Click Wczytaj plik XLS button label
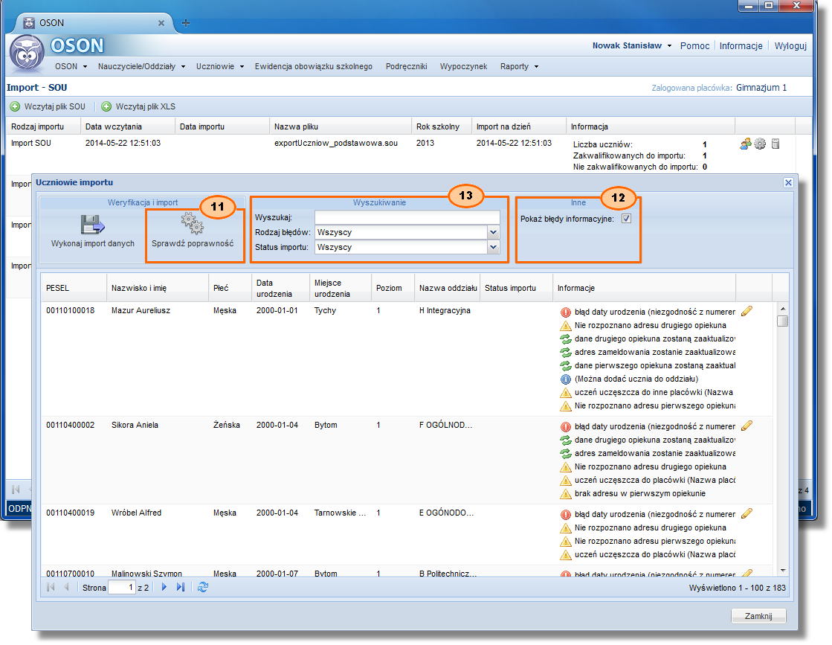832x645 pixels. pyautogui.click(x=146, y=106)
